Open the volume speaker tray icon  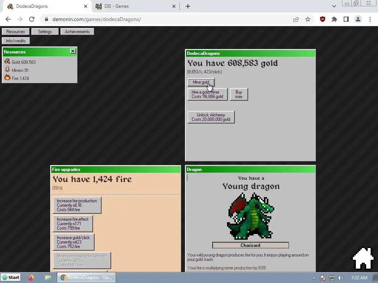(340, 278)
